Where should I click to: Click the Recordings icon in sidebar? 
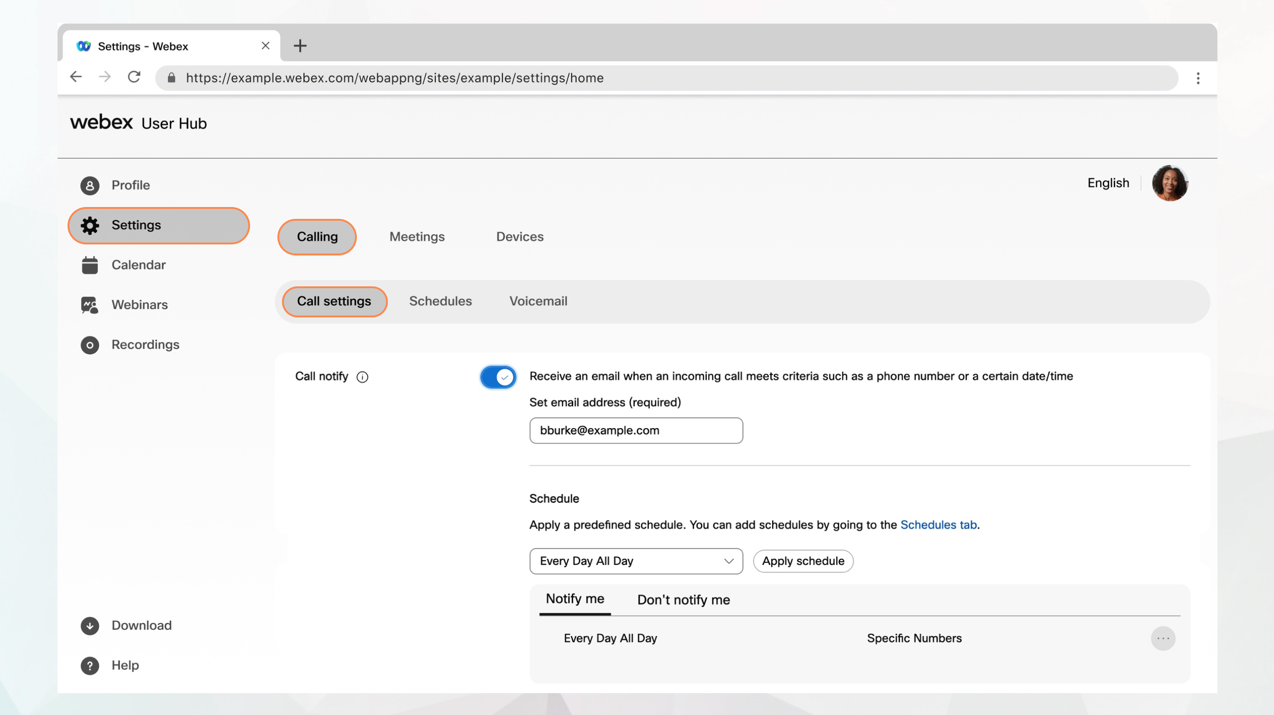click(89, 344)
